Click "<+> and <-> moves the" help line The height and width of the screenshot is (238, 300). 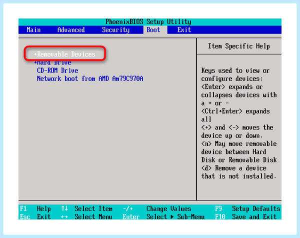pyautogui.click(x=237, y=127)
